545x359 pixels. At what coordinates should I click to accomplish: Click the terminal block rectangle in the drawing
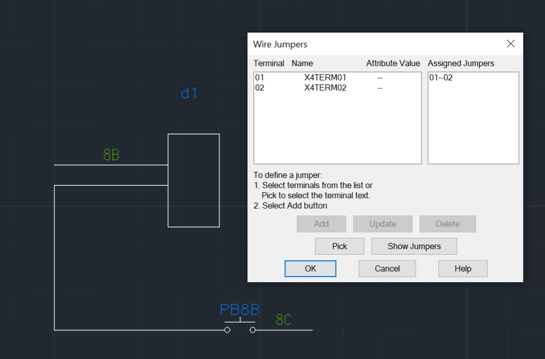(x=194, y=179)
